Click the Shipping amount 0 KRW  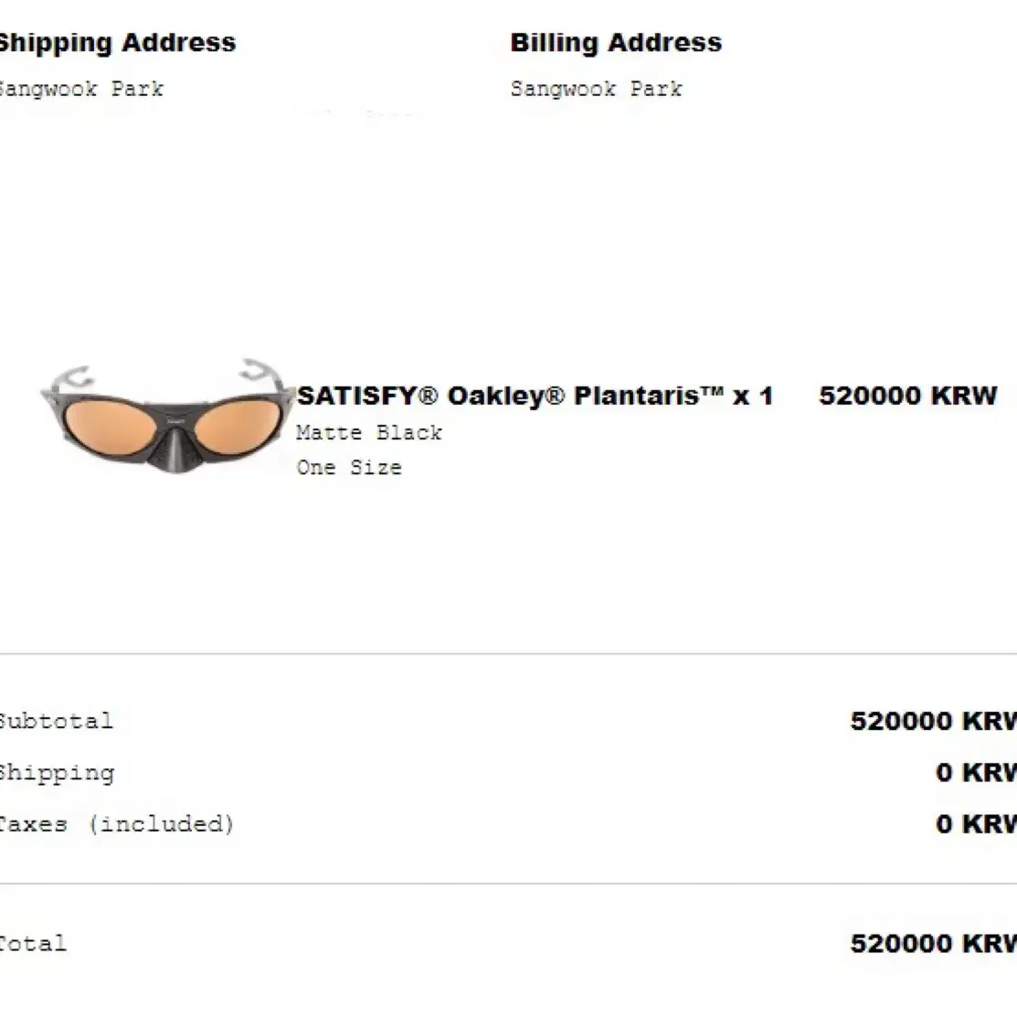[976, 772]
